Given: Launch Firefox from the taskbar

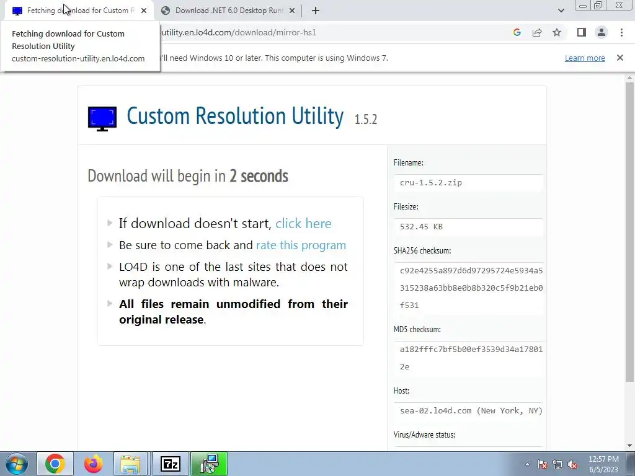Looking at the screenshot, I should (93, 464).
